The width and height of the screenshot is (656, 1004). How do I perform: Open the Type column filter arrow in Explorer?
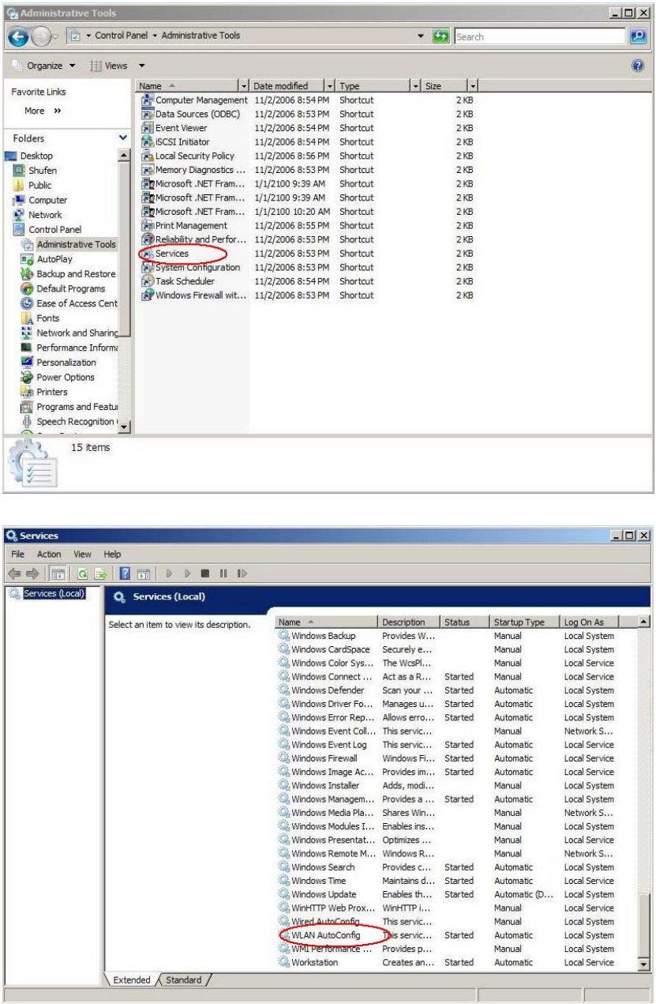[415, 85]
